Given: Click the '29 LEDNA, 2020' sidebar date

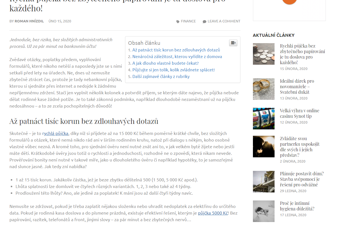Looking at the screenshot, I should click(x=293, y=191).
